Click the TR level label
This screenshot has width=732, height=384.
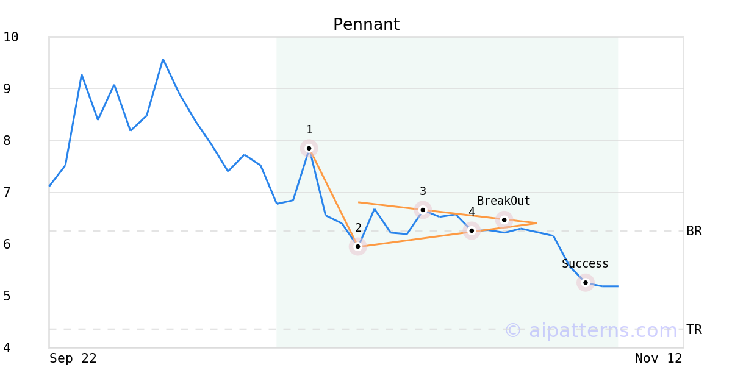(694, 330)
